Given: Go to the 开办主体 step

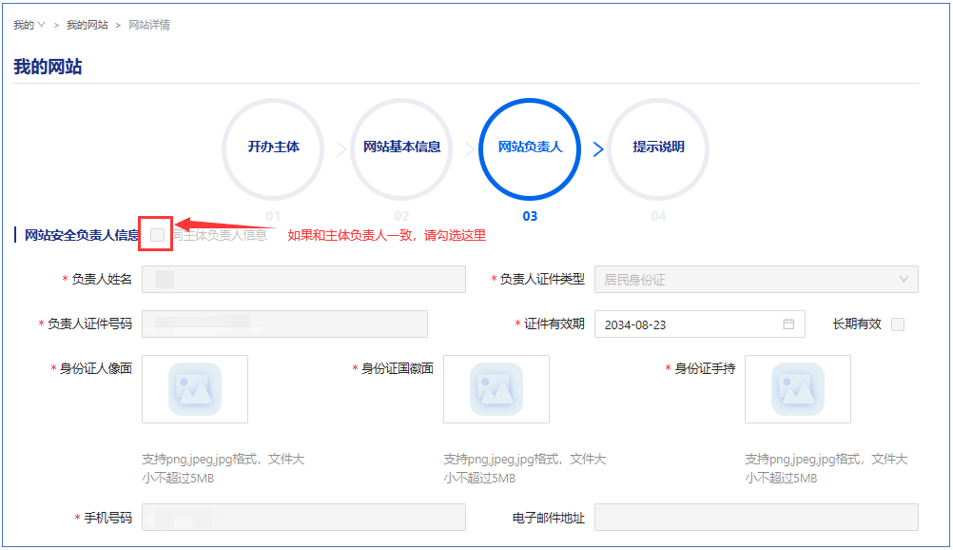Looking at the screenshot, I should pos(274,147).
